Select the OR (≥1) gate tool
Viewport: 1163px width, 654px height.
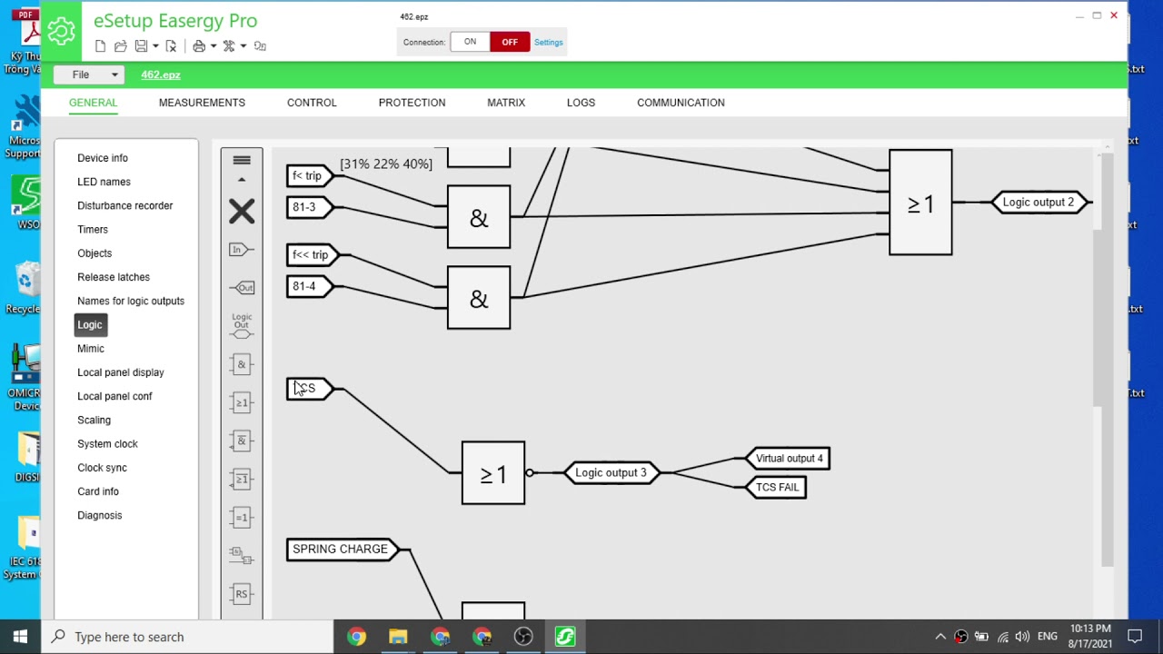pyautogui.click(x=242, y=402)
